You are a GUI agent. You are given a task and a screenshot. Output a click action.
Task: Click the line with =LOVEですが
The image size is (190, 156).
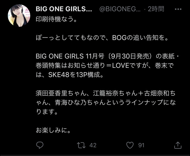(x=105, y=66)
